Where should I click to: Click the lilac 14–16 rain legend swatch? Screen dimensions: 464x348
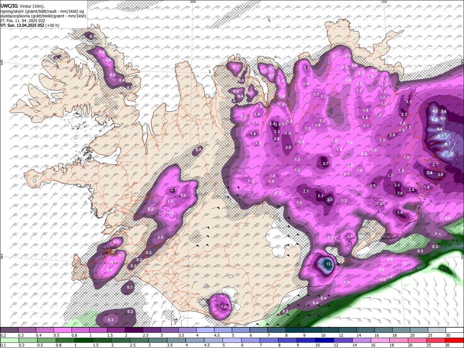(x=362, y=340)
